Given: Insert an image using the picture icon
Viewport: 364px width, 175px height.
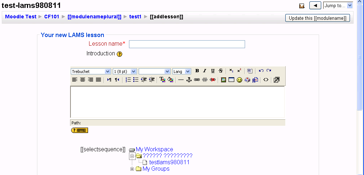Looking at the screenshot, I should click(224, 80).
